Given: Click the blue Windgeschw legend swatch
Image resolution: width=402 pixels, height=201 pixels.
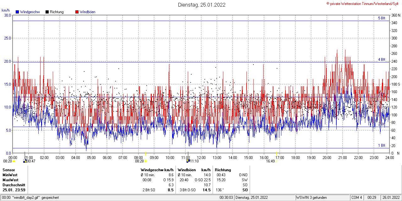Looking at the screenshot, I should point(18,12).
